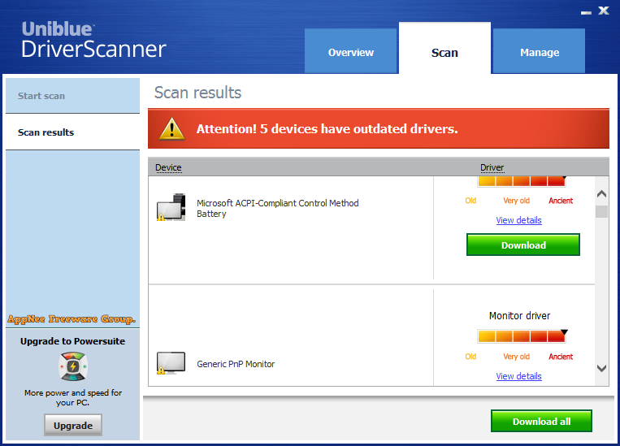Click the Upgrade button
Image resolution: width=620 pixels, height=446 pixels.
(73, 426)
